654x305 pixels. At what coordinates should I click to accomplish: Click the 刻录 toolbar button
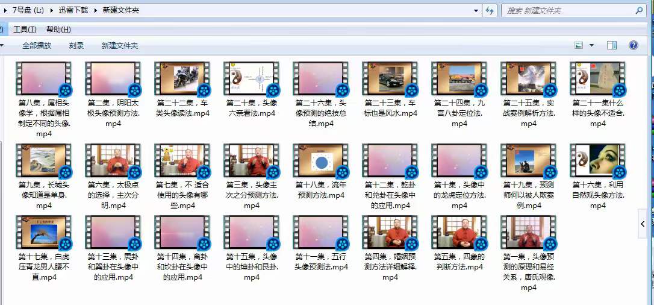(76, 46)
